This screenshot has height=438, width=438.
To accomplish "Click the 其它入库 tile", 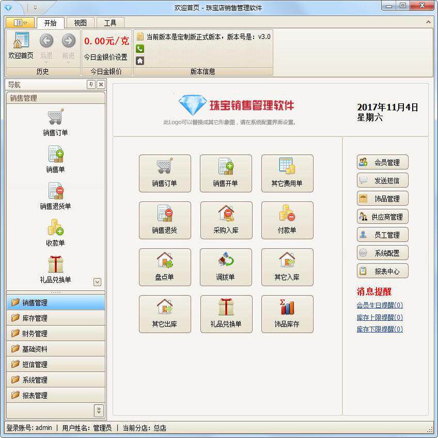I will 287,267.
